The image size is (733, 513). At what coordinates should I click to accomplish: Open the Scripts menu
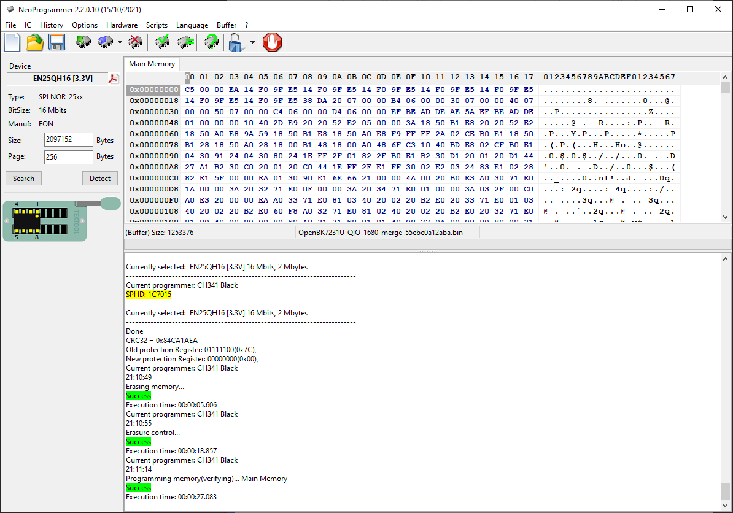tap(157, 25)
